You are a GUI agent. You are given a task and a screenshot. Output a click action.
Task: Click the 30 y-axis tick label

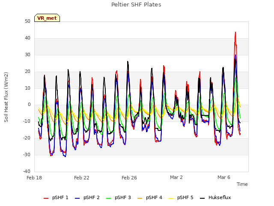point(27,55)
